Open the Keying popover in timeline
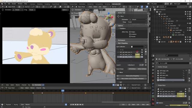 16,105
